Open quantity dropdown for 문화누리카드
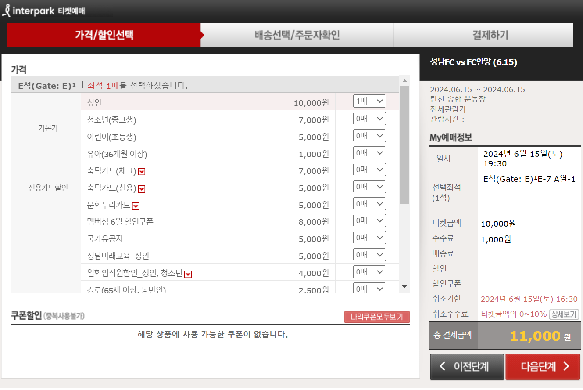The image size is (583, 390). tap(369, 204)
